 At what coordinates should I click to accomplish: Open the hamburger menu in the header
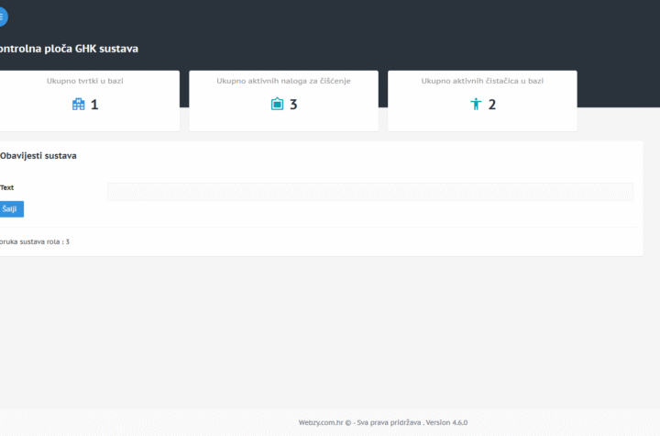click(2, 17)
